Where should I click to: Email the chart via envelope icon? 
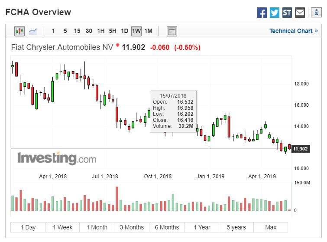pyautogui.click(x=300, y=13)
